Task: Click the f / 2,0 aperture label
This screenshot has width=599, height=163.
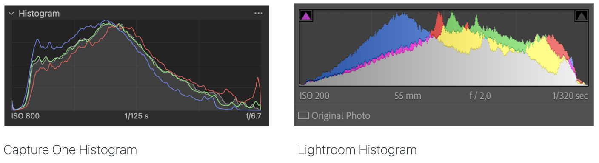Action: (x=480, y=96)
